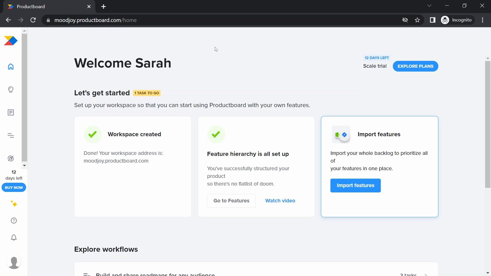491x276 pixels.
Task: Select the Notes icon in sidebar
Action: [x=11, y=112]
